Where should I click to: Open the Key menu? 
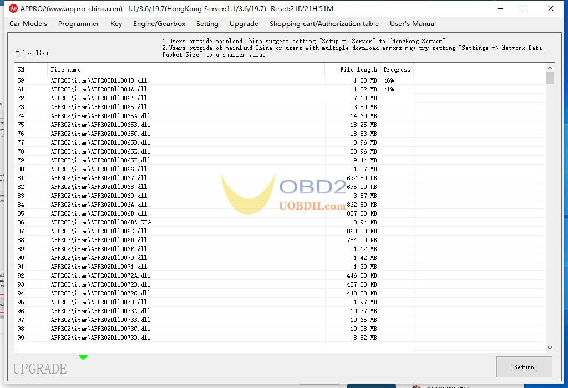click(116, 24)
